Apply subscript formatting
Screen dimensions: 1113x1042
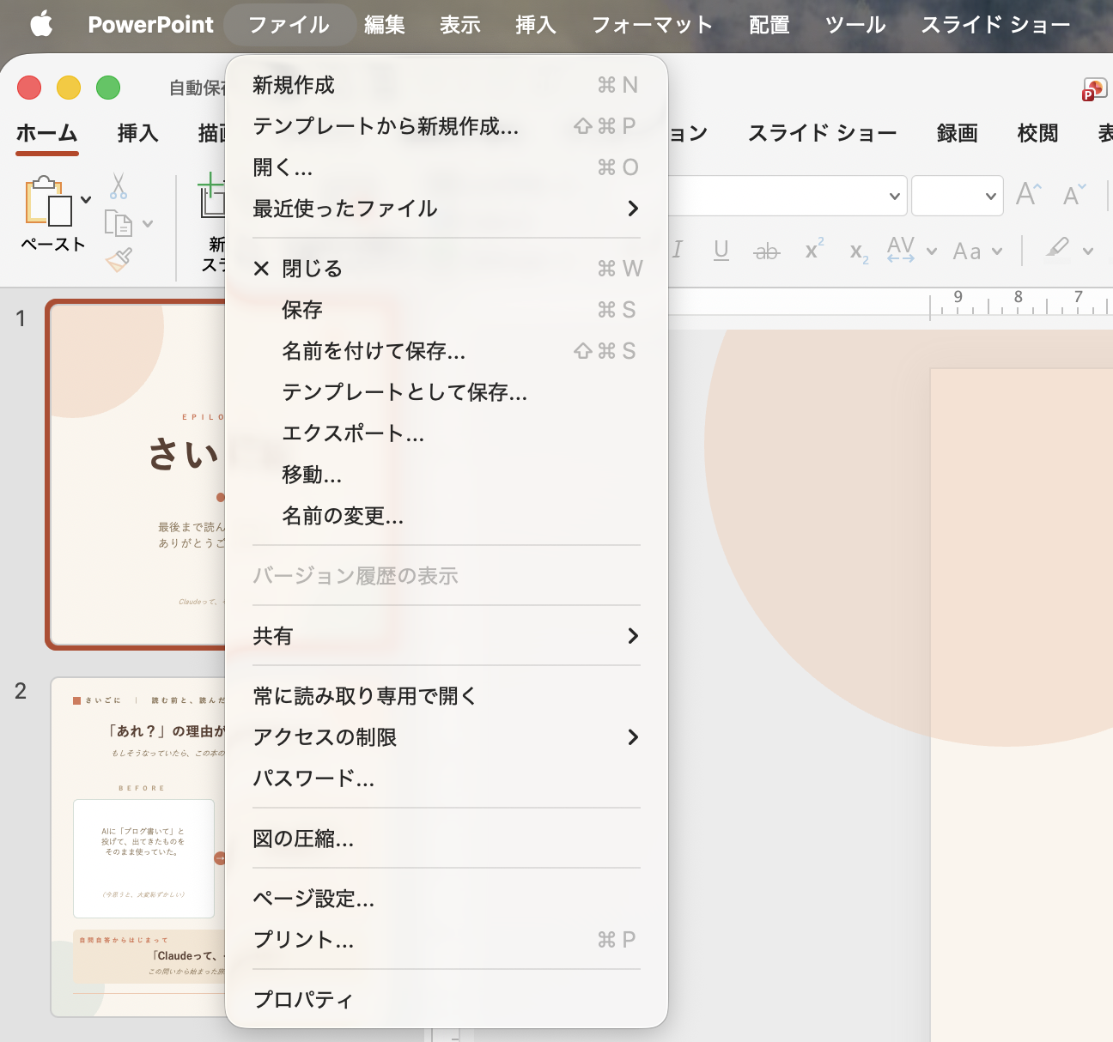tap(859, 251)
